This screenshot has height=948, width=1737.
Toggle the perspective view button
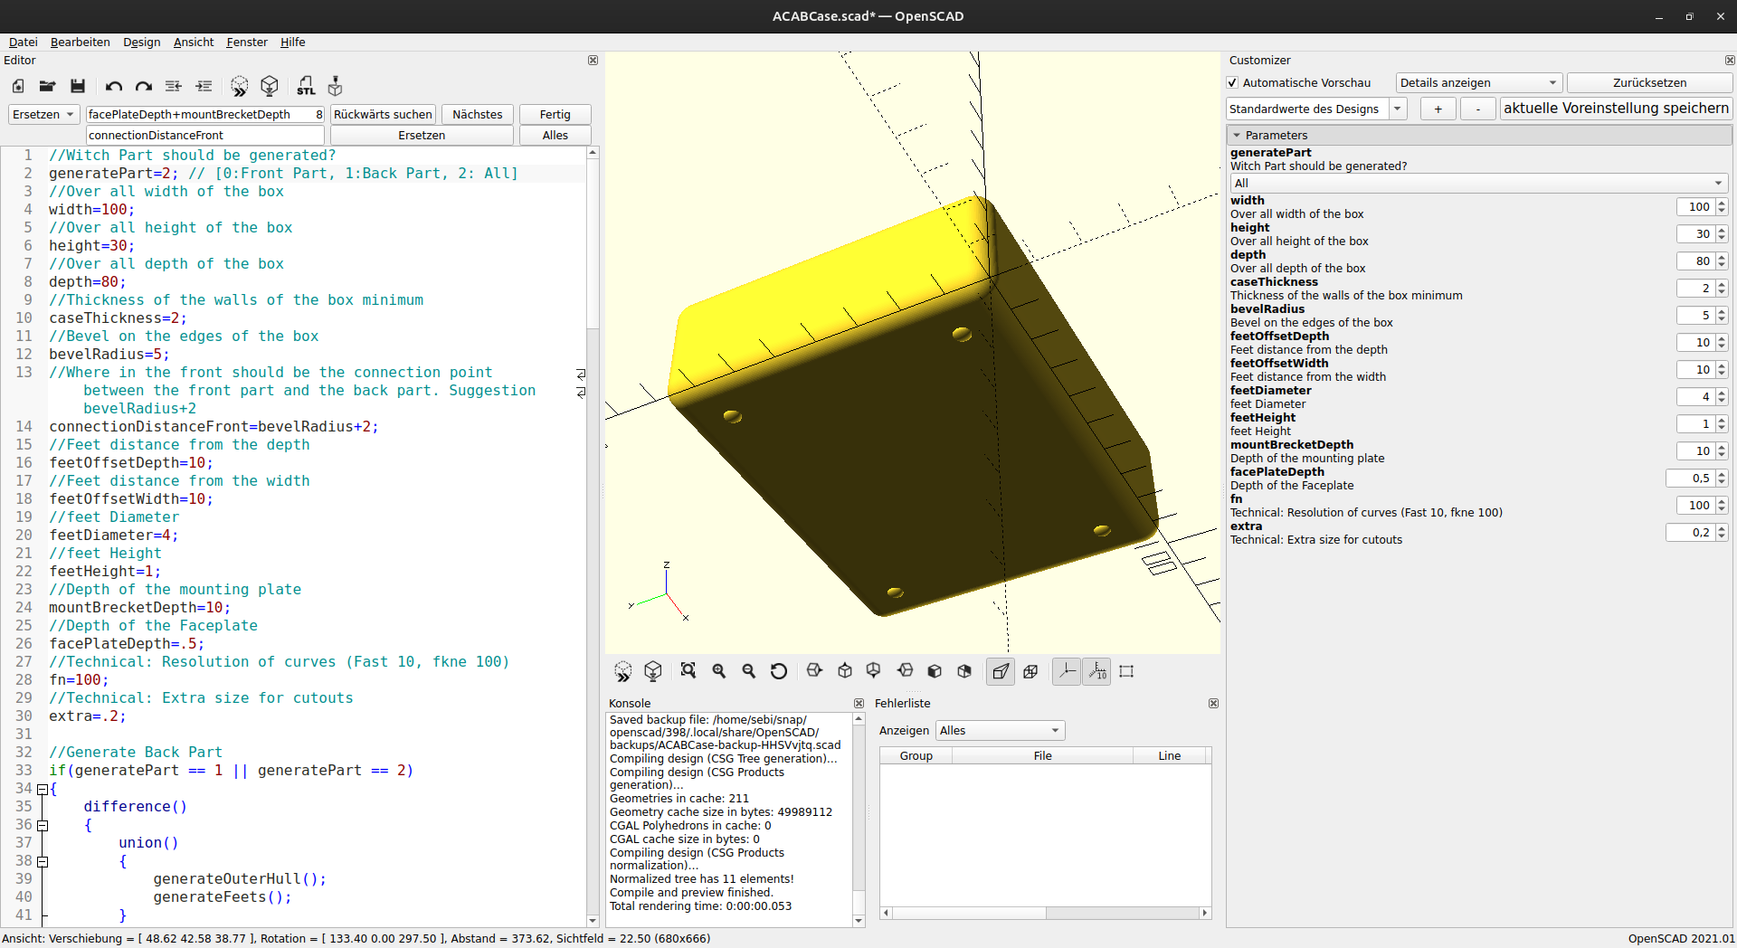1000,671
